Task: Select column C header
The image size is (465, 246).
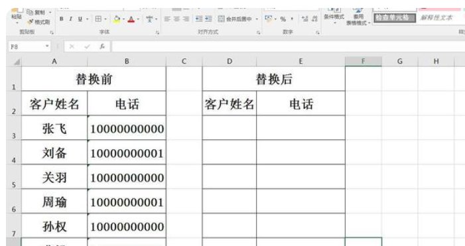Action: pos(184,62)
